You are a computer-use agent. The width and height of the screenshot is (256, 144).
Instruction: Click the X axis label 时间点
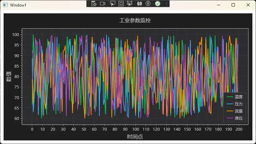tap(135, 137)
